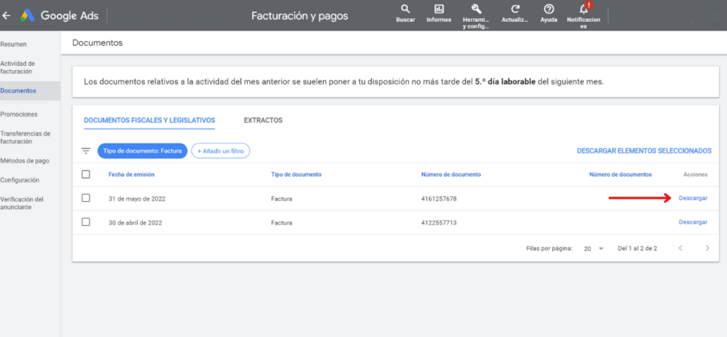Viewport: 727px width, 337px height.
Task: Click Descargar for invoice 4161257678
Action: pos(693,199)
